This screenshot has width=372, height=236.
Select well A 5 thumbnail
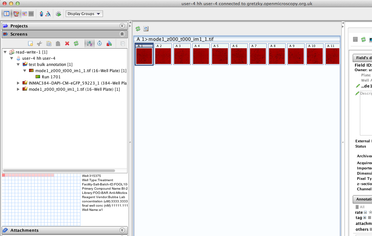pos(220,54)
